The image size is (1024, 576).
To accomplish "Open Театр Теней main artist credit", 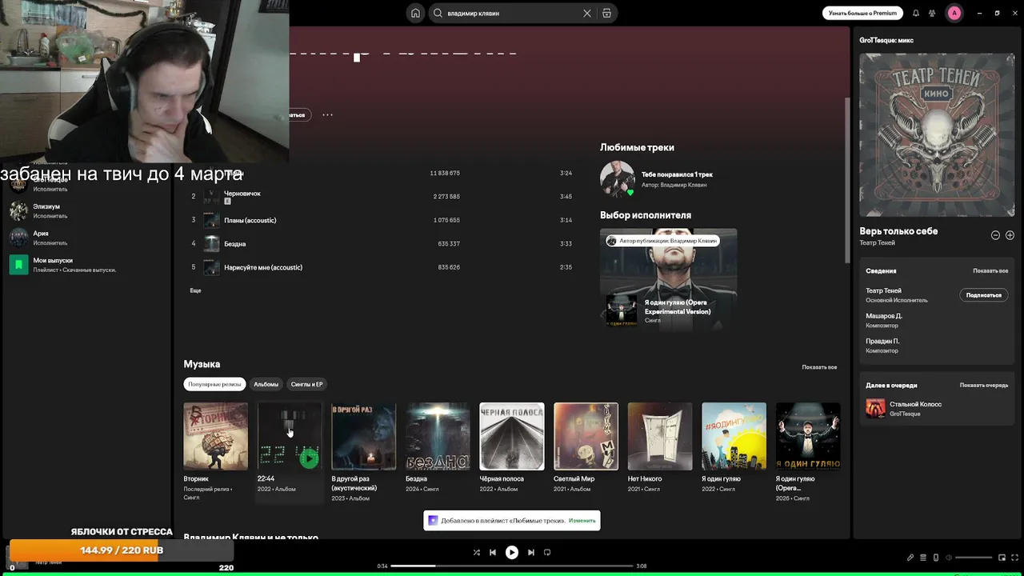I will point(883,290).
